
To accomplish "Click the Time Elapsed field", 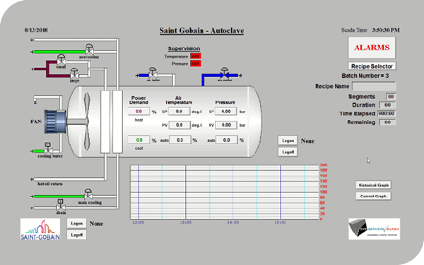I will point(387,114).
